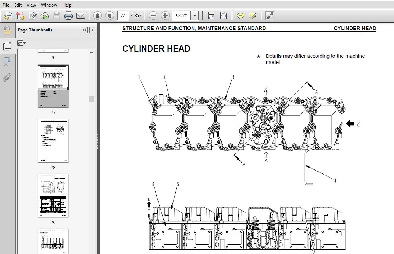The width and height of the screenshot is (394, 254).
Task: Select the page 78 thumbnail
Action: click(x=53, y=141)
